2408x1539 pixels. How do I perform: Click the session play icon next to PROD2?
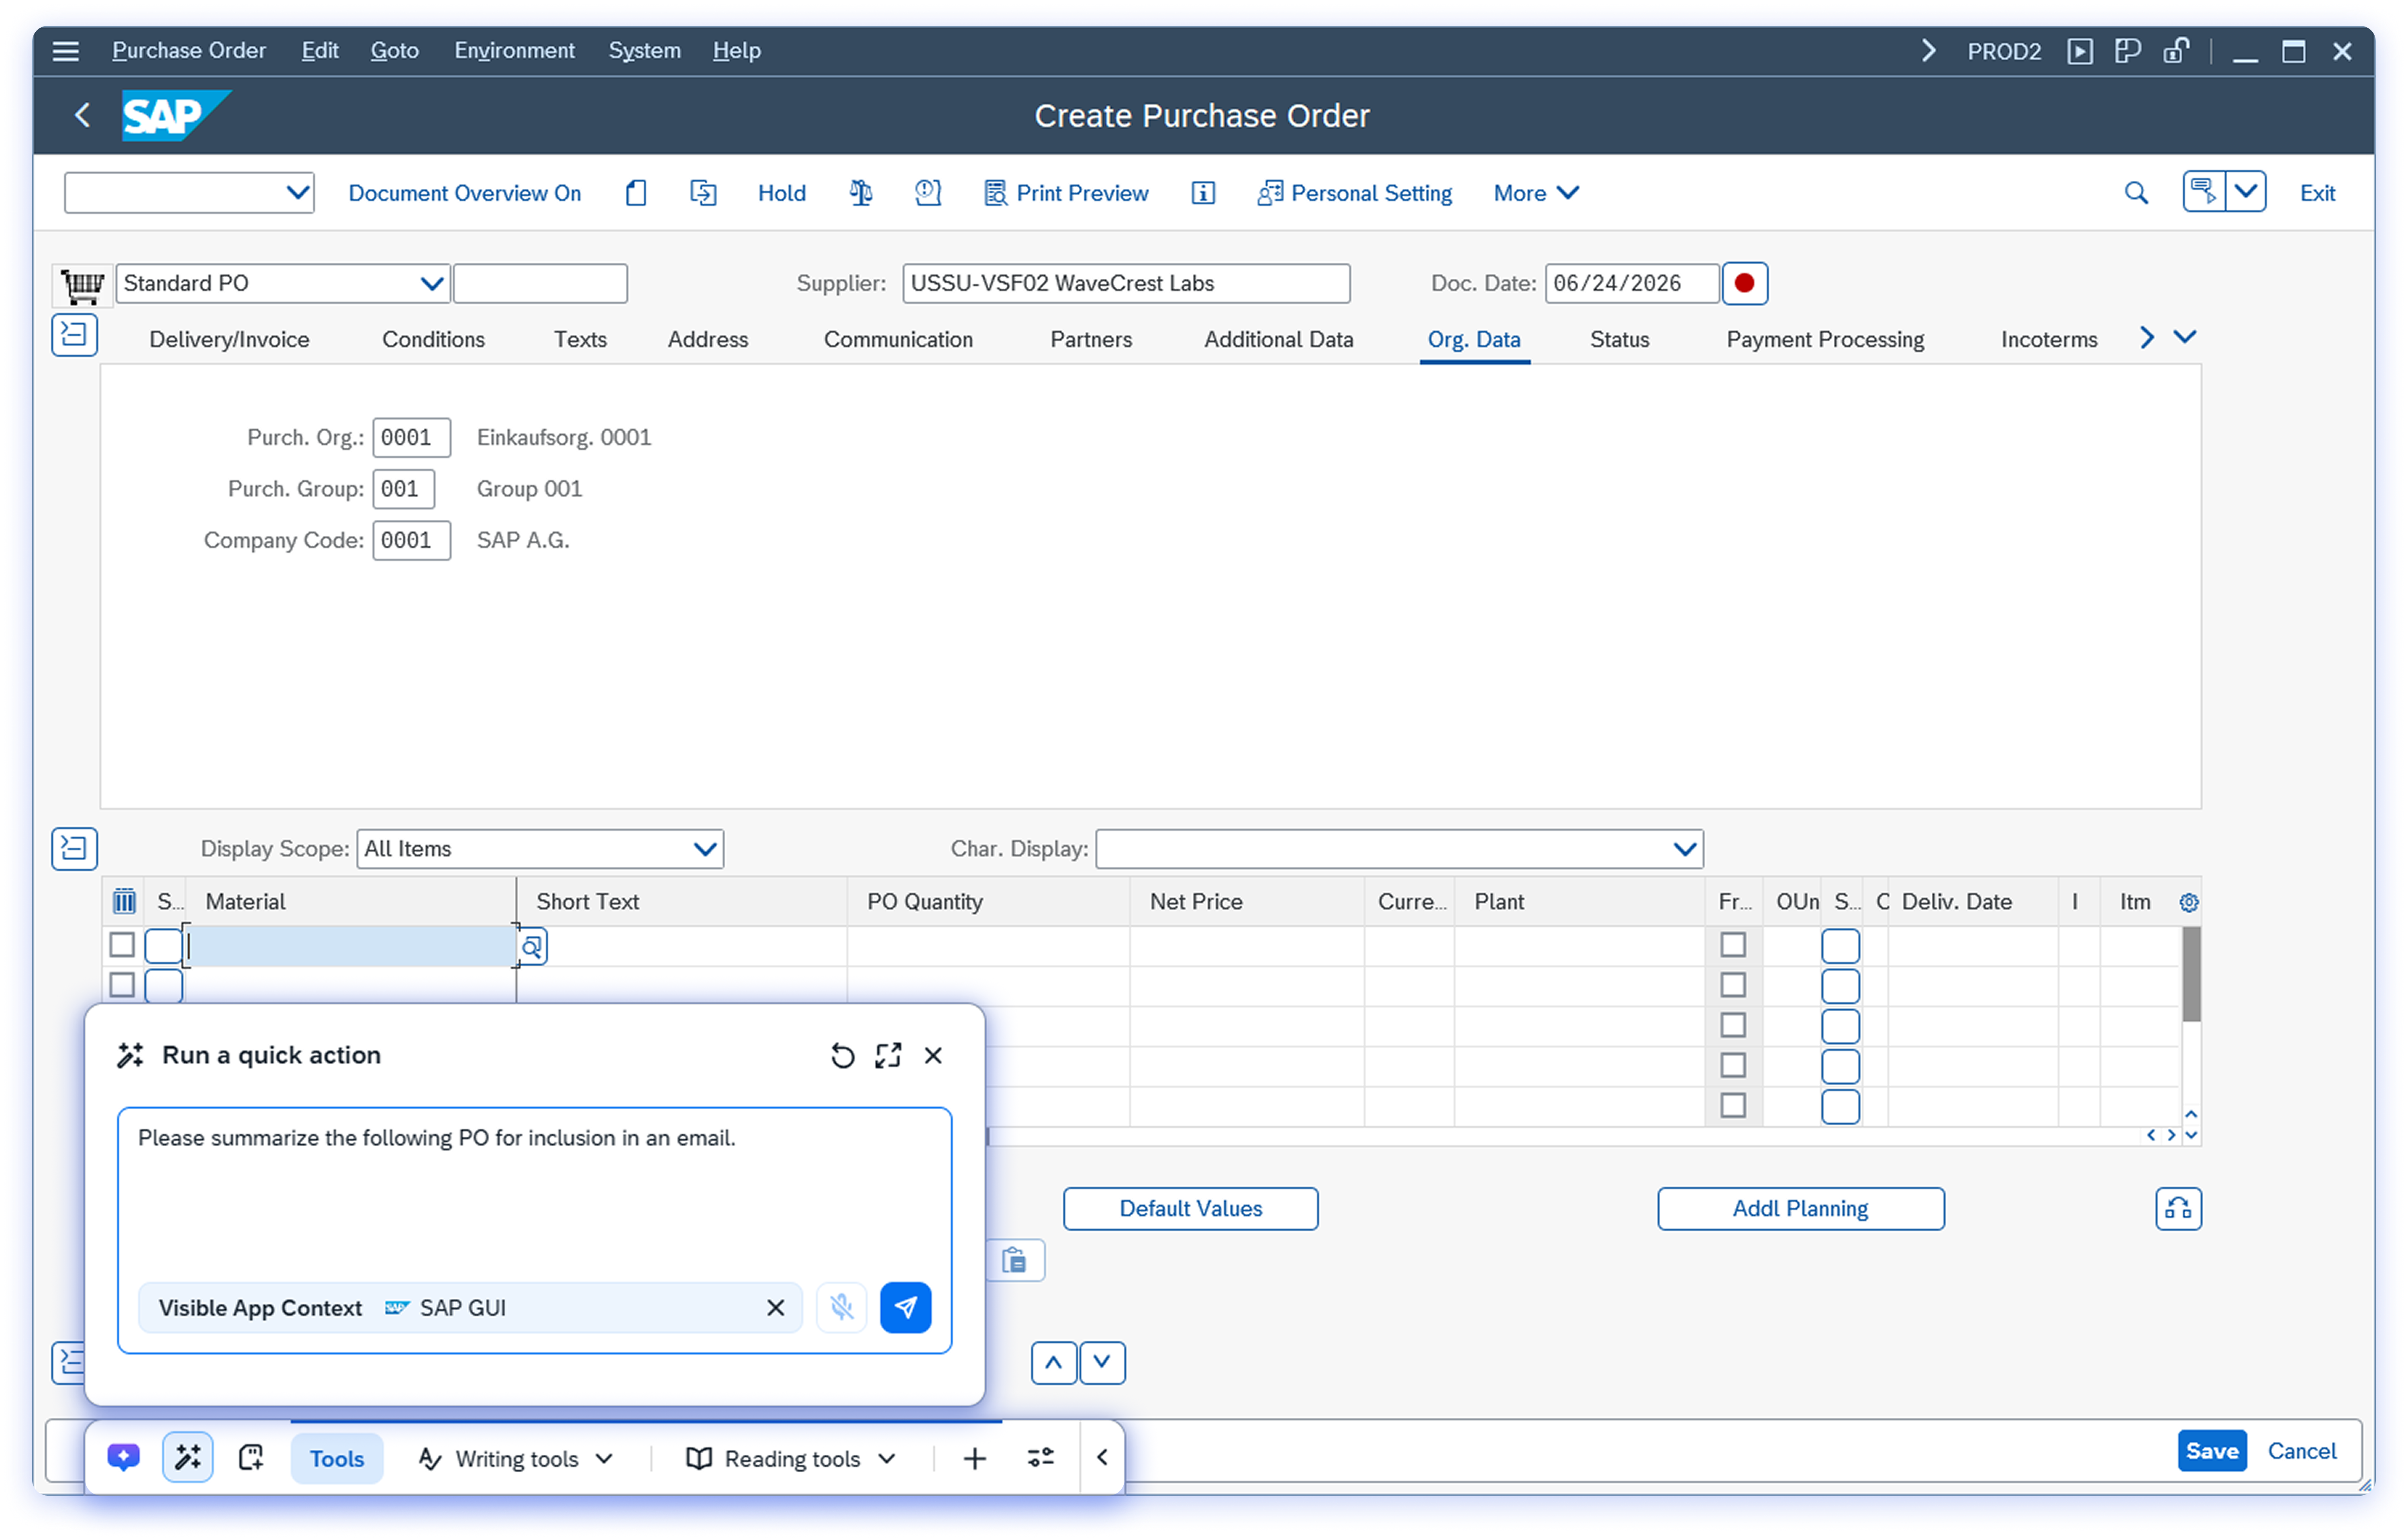coord(2080,51)
